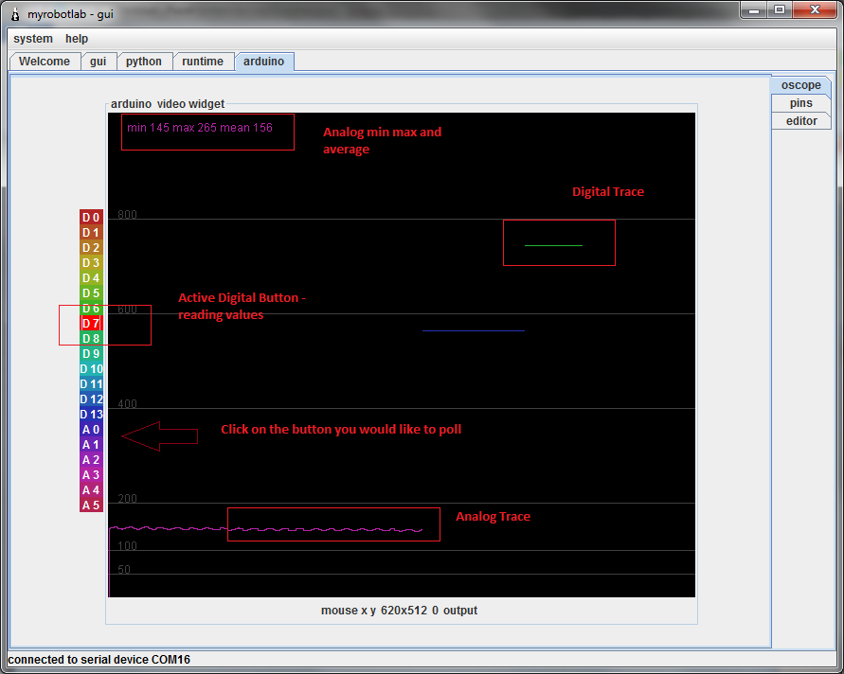The height and width of the screenshot is (674, 844).
Task: Click the 400 scale label on oscilloscope
Action: pos(127,404)
